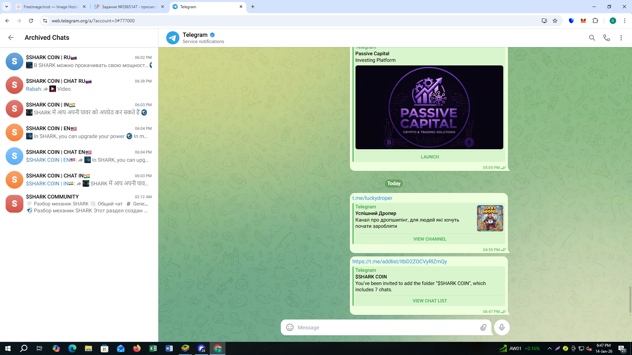Open the $SHARK COMMUNITY chat
Image resolution: width=632 pixels, height=355 pixels.
[79, 203]
